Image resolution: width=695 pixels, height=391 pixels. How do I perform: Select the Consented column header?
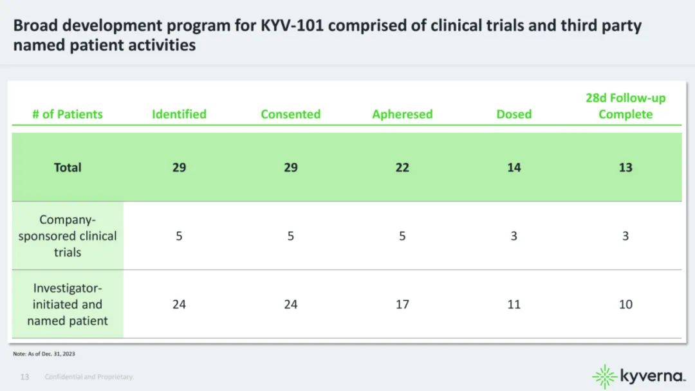pos(290,114)
